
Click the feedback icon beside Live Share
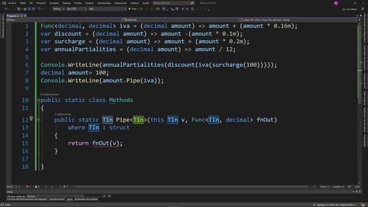click(x=363, y=9)
